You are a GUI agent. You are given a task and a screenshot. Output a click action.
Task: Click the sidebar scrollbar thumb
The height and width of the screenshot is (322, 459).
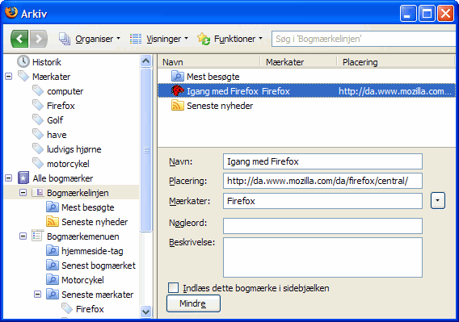(x=145, y=150)
